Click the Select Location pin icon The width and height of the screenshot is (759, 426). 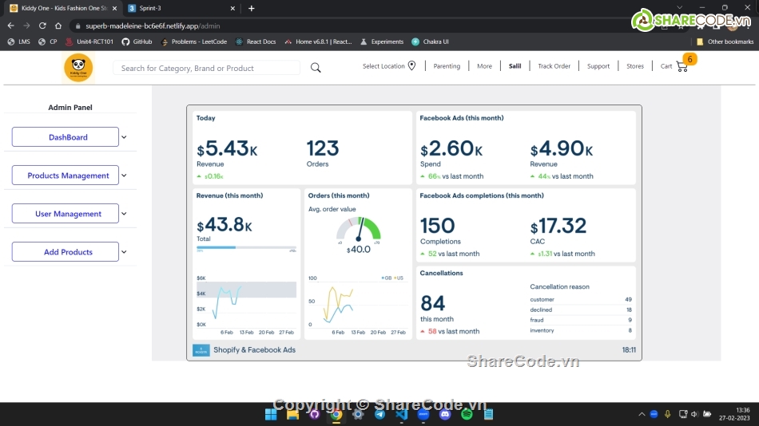(411, 66)
